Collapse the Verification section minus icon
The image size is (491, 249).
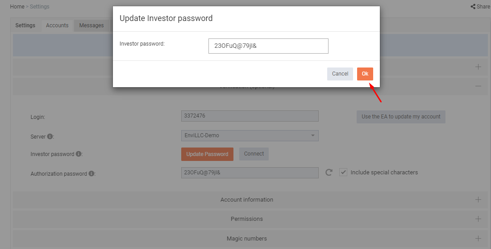coord(478,86)
